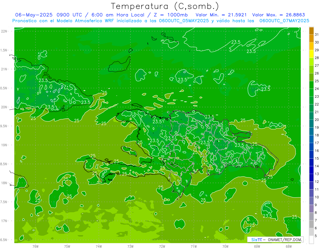Click the 21N latitude axis label
324x250 pixels.
pyautogui.click(x=4, y=69)
